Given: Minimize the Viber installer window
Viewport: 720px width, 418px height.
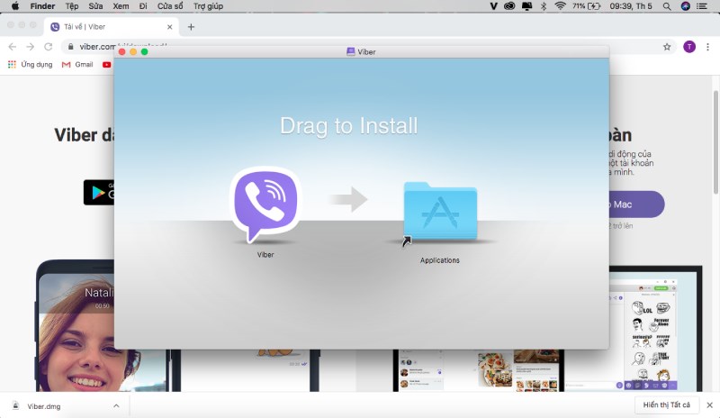Looking at the screenshot, I should (133, 51).
